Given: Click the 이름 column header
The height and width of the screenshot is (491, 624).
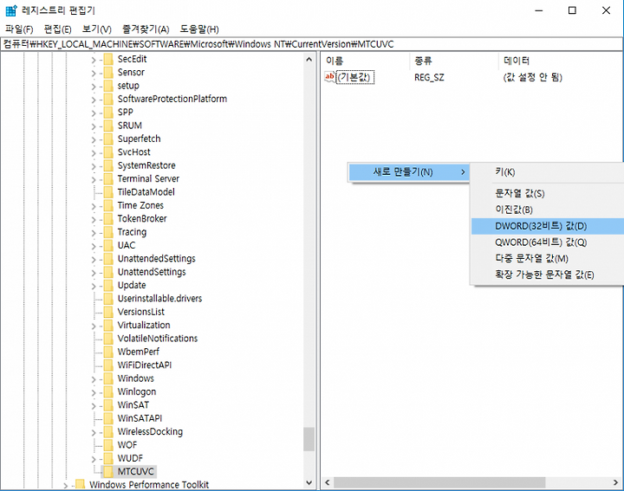Looking at the screenshot, I should pyautogui.click(x=366, y=61).
